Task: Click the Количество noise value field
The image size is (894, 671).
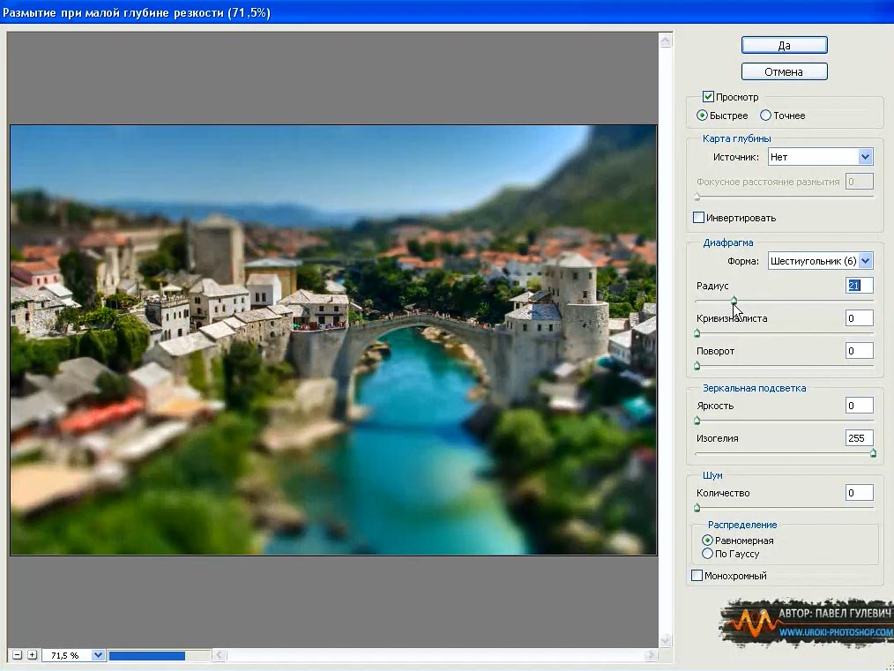Action: click(860, 493)
